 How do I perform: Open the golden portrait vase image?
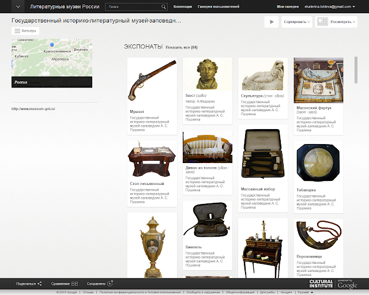[152, 245]
